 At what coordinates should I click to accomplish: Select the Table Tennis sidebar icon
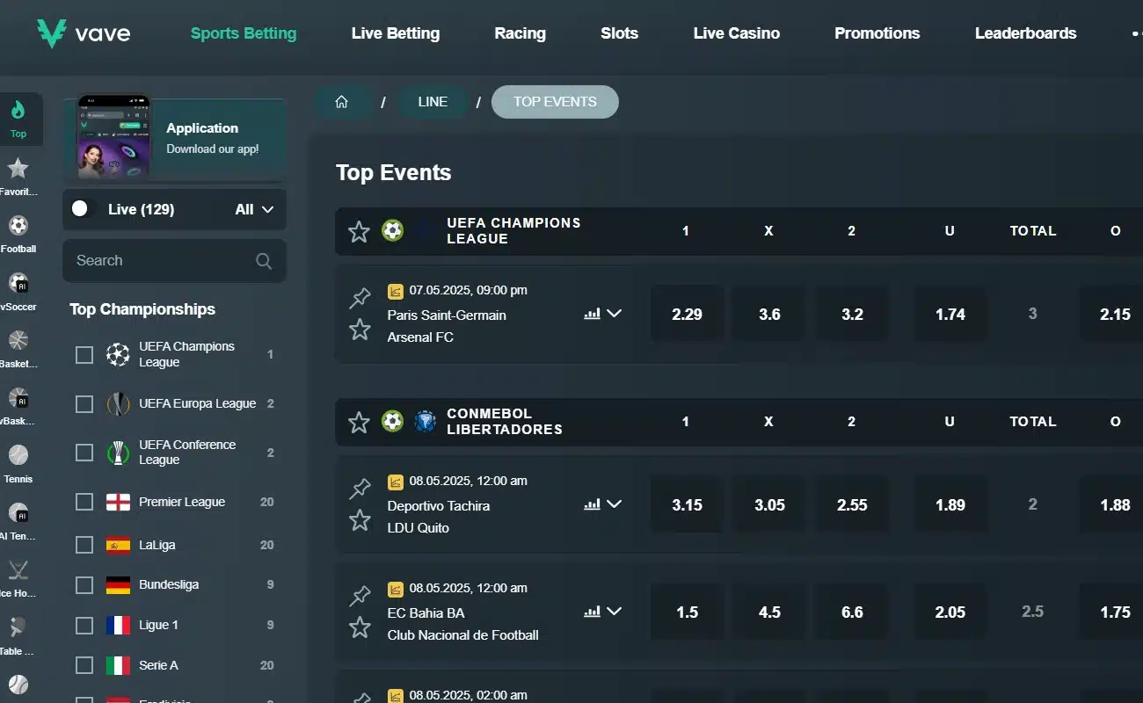pos(18,627)
